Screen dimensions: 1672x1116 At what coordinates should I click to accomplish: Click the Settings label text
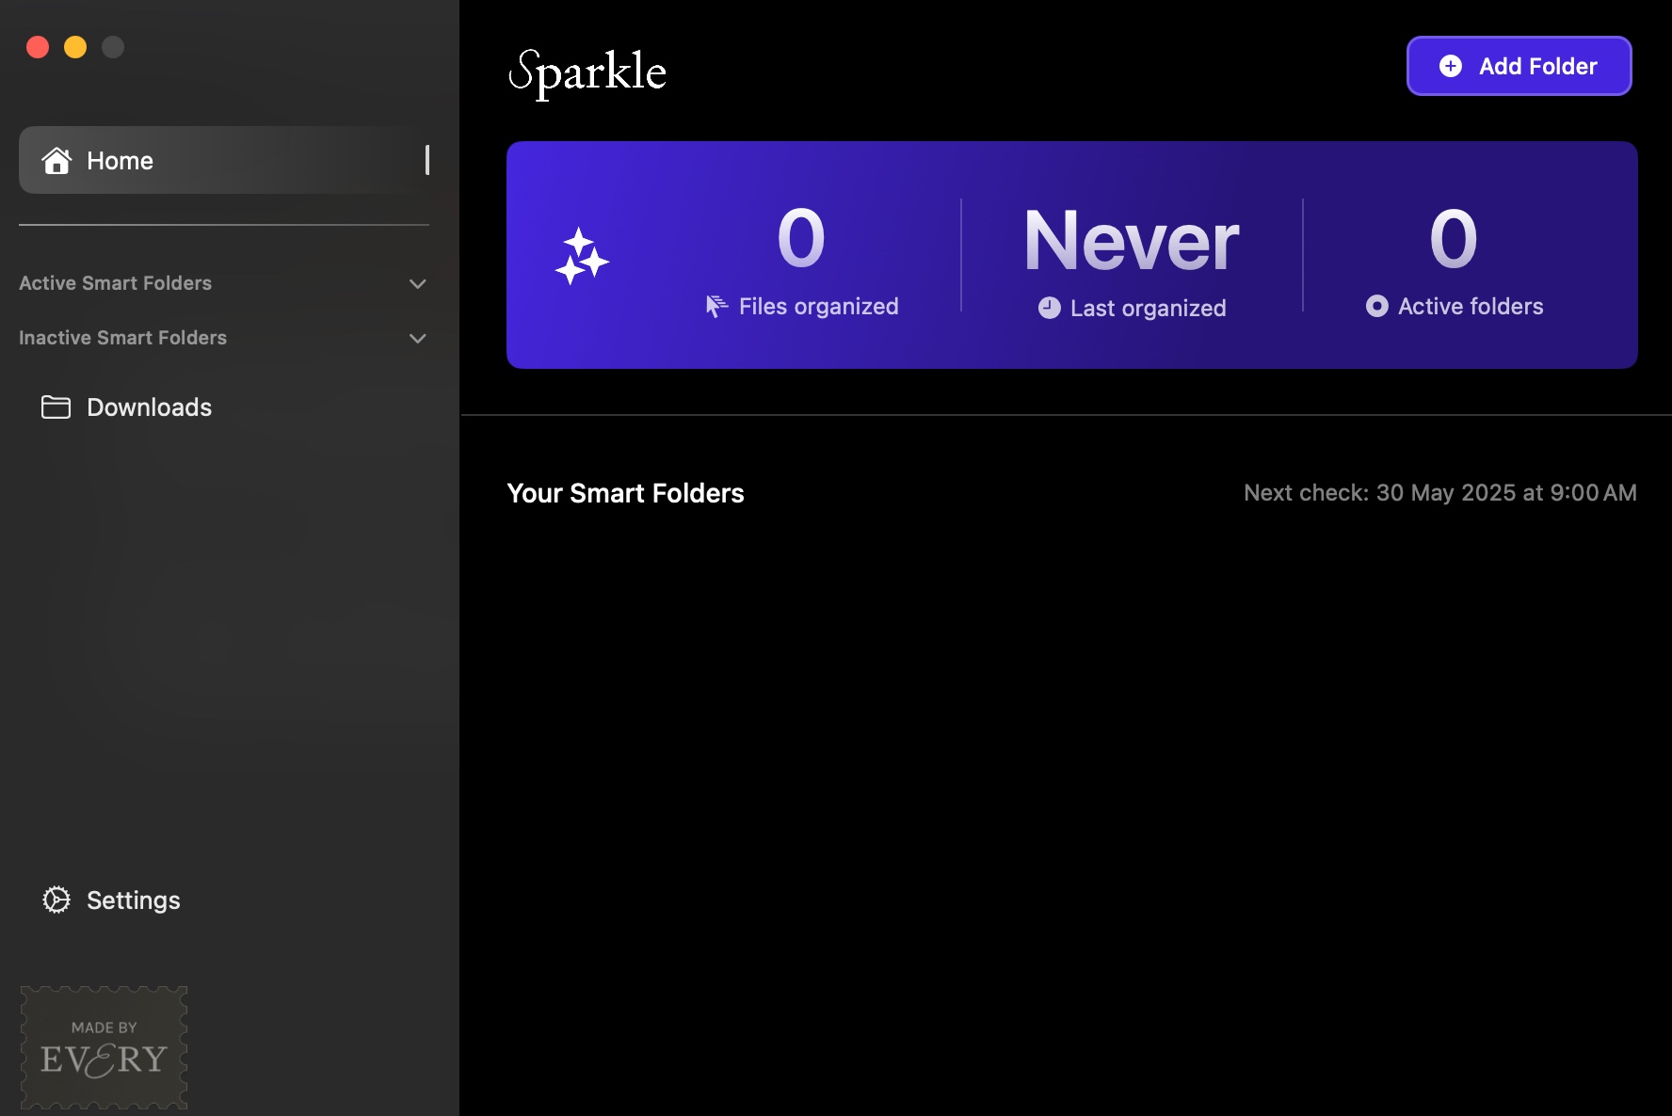point(133,900)
